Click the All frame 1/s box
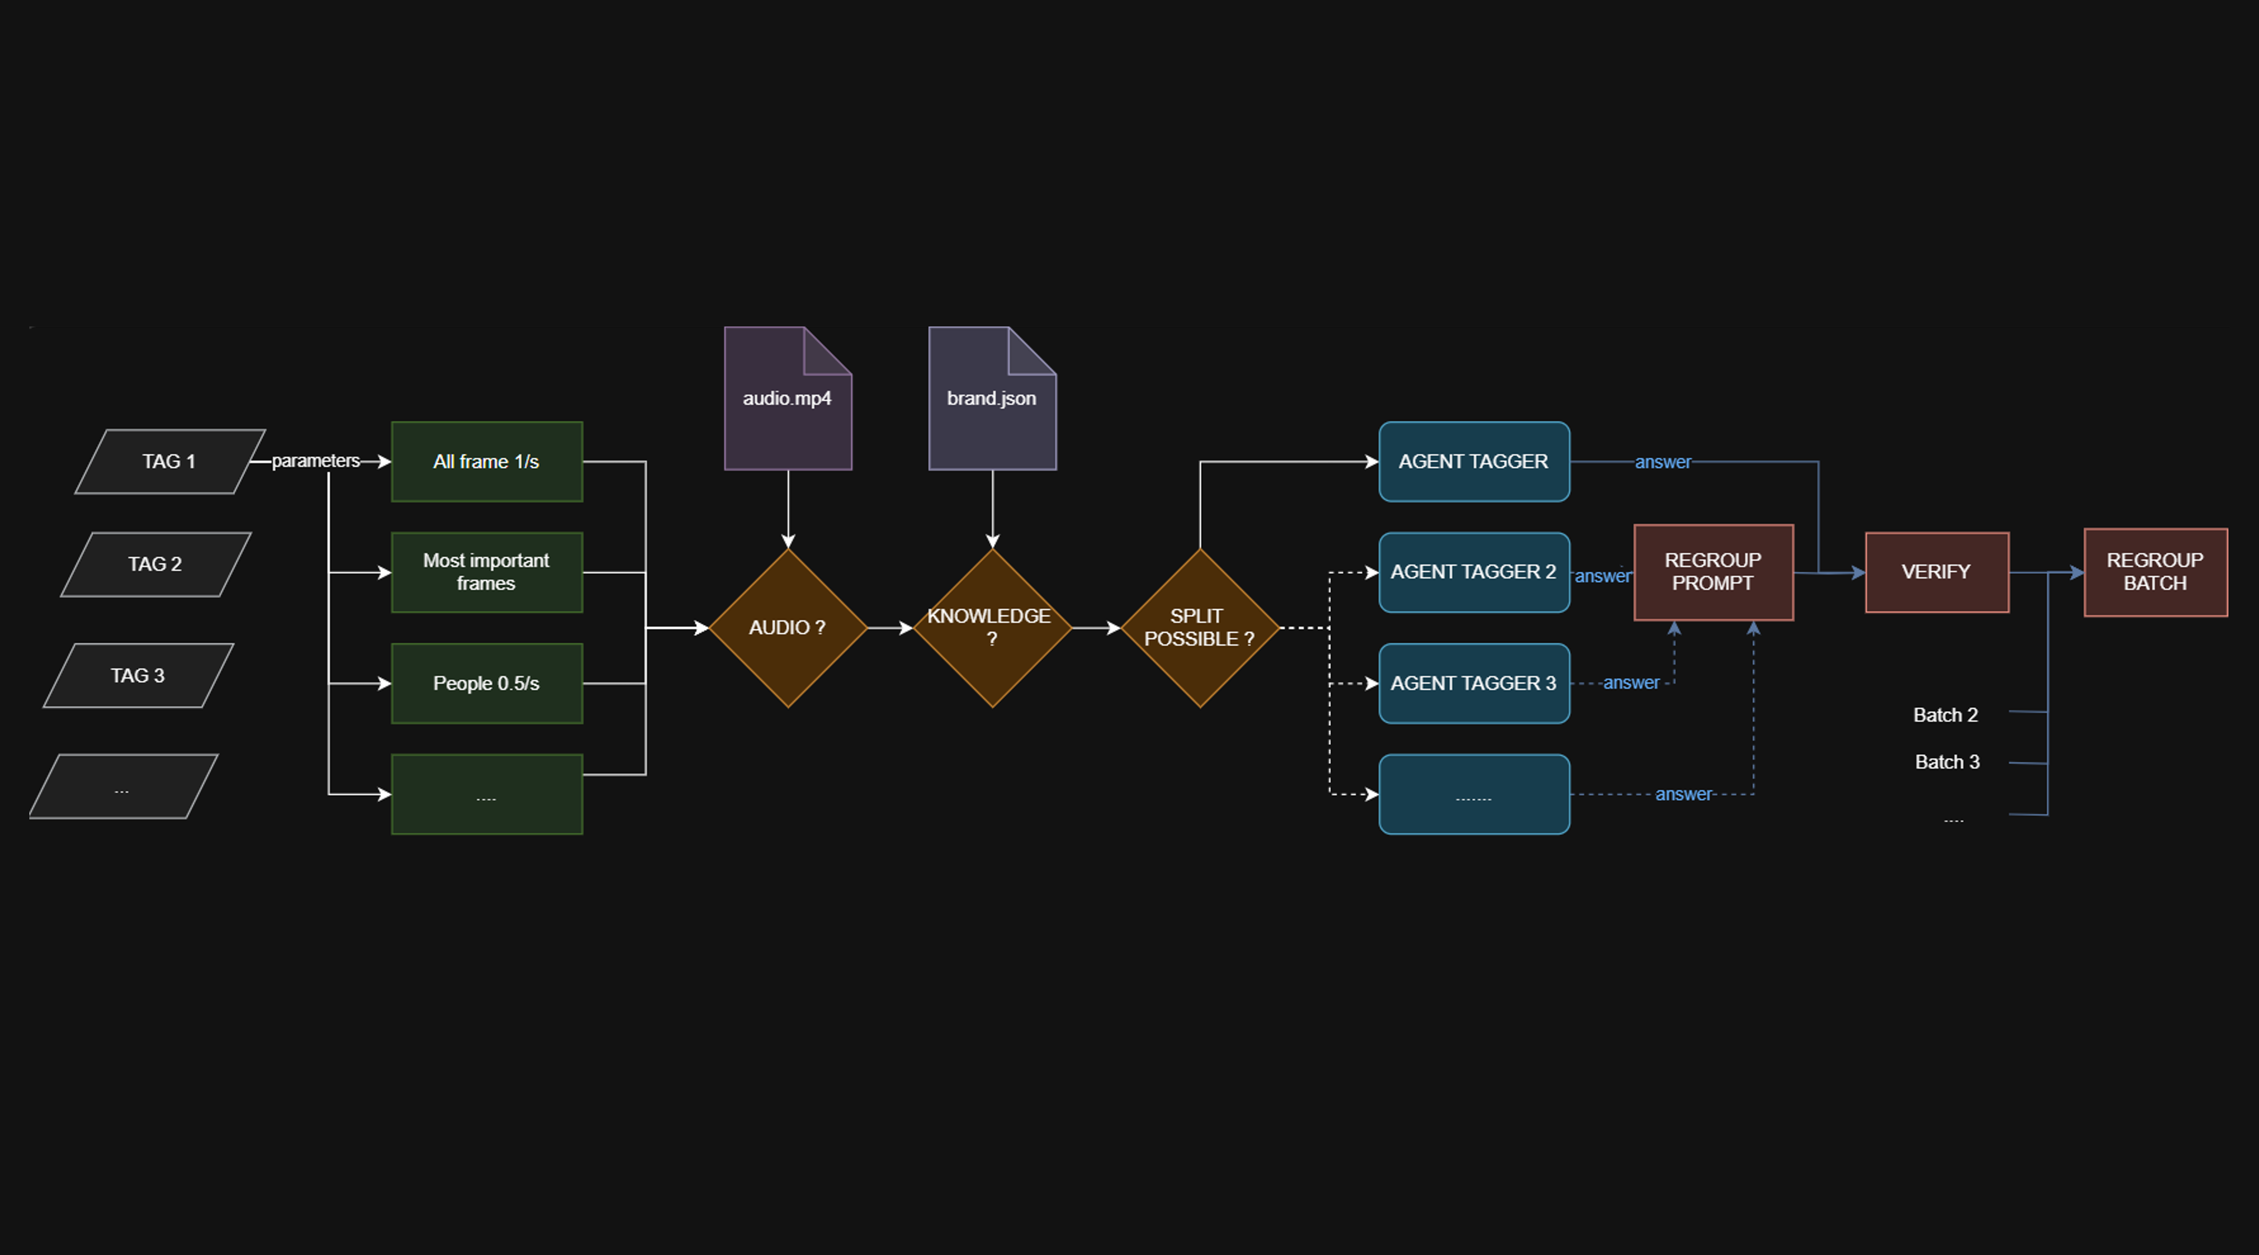The image size is (2259, 1255). pyautogui.click(x=487, y=462)
